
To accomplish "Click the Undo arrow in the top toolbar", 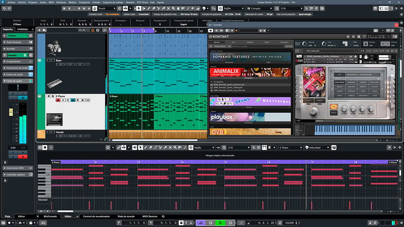I will coord(3,8).
